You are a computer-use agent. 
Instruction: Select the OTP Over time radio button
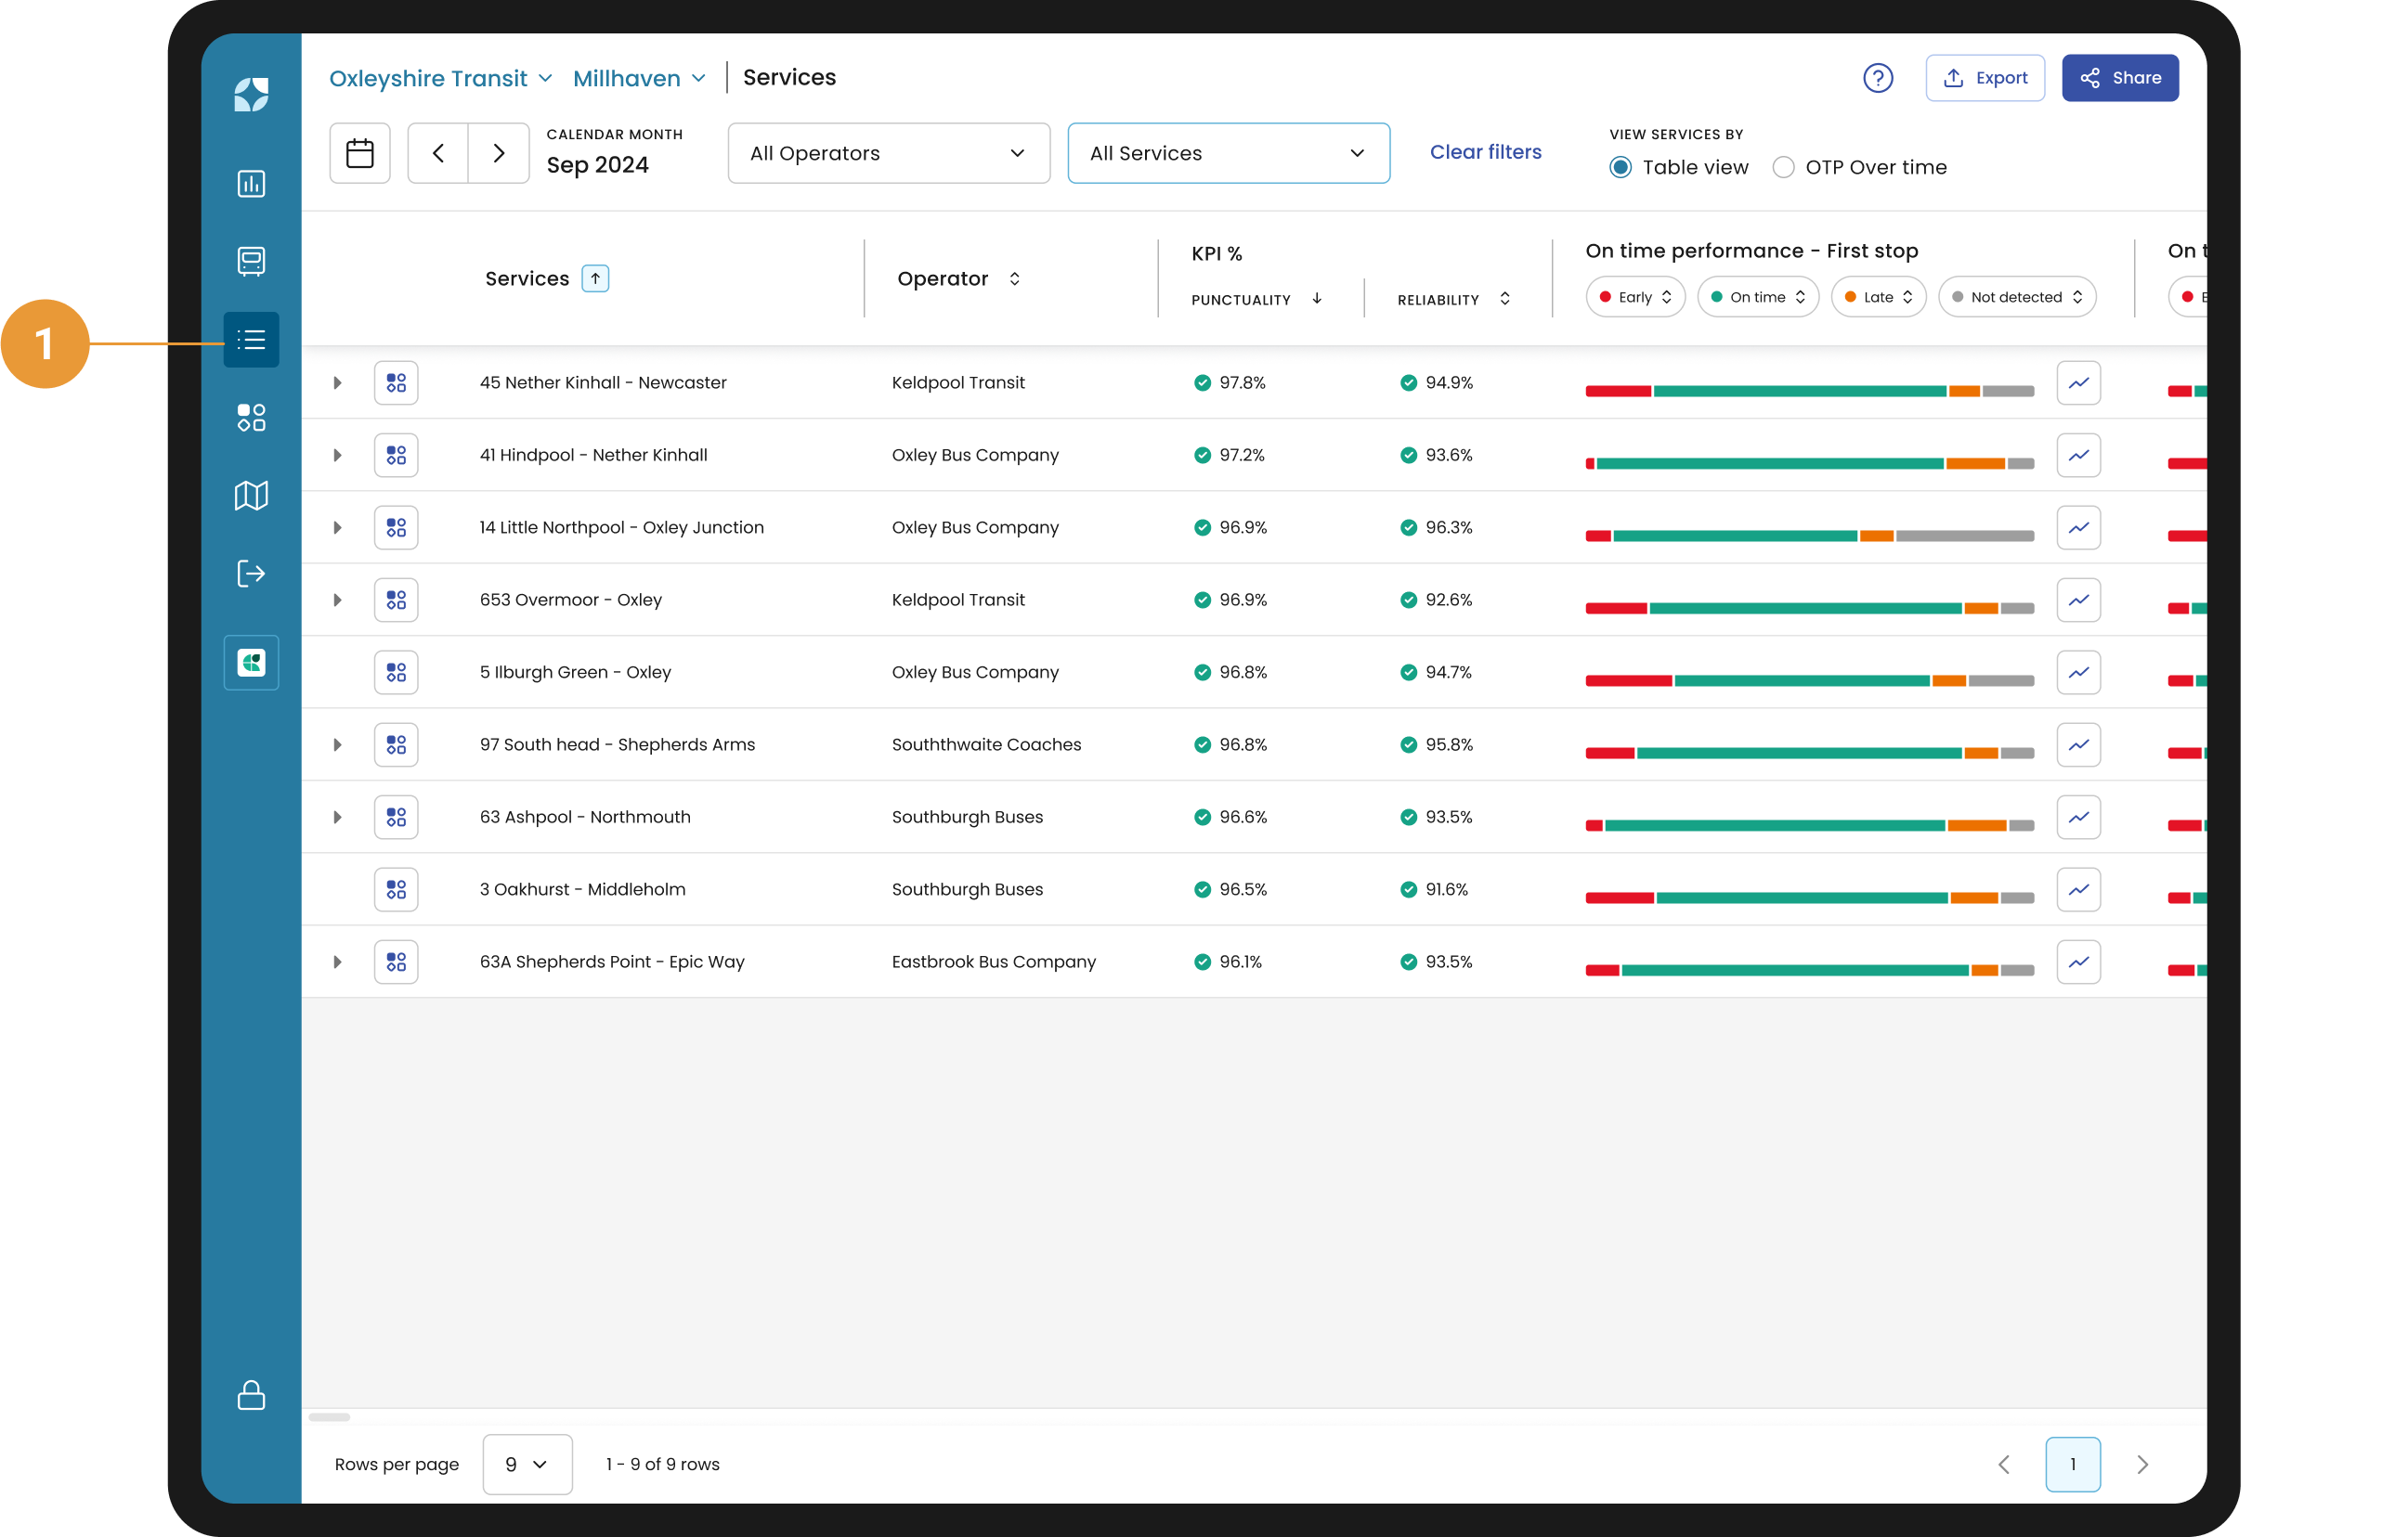(x=1783, y=168)
